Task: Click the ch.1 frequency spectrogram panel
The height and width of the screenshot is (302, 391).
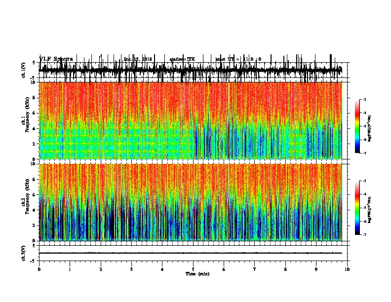Action: 190,120
